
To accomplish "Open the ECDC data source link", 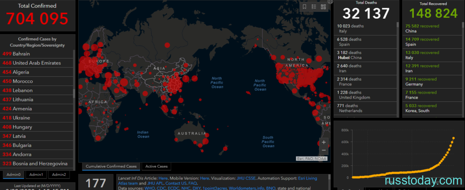I will click(173, 188).
